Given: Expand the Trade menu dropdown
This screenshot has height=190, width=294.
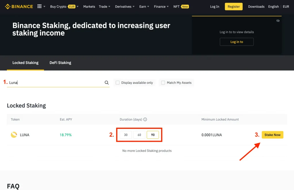Looking at the screenshot, I should click(x=105, y=7).
